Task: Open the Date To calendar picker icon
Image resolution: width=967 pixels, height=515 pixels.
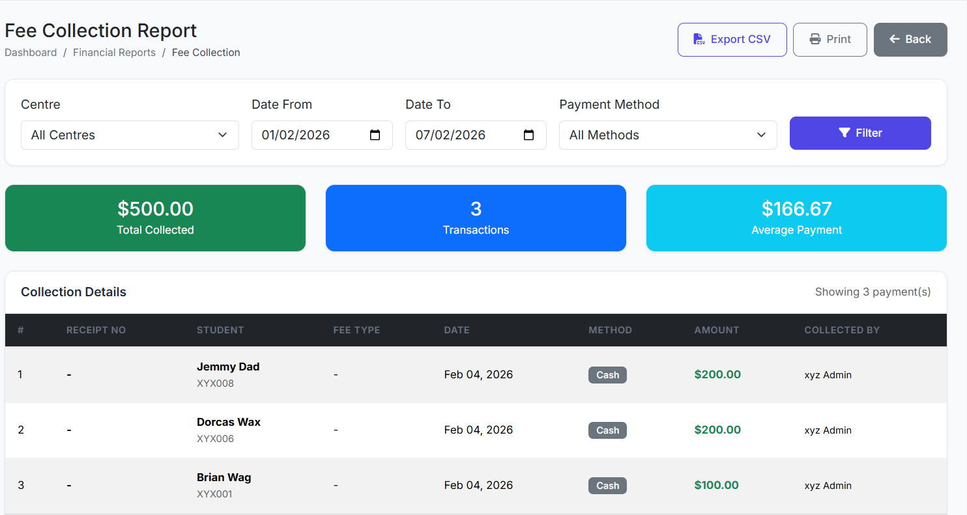Action: tap(528, 135)
